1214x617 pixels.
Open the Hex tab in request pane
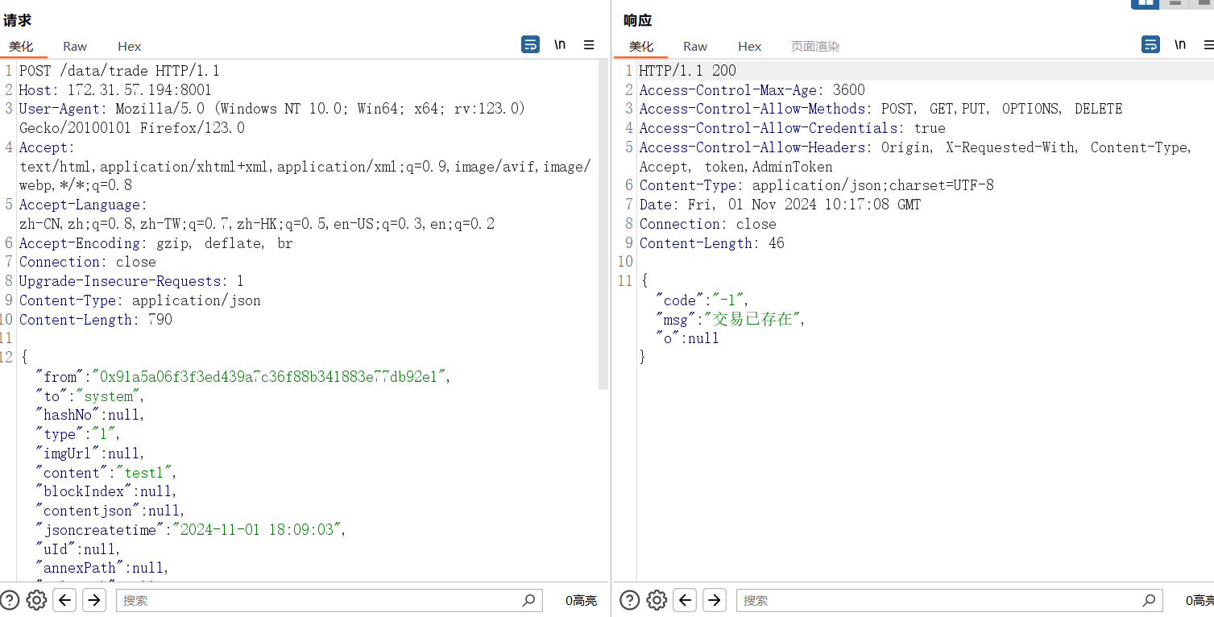point(129,46)
